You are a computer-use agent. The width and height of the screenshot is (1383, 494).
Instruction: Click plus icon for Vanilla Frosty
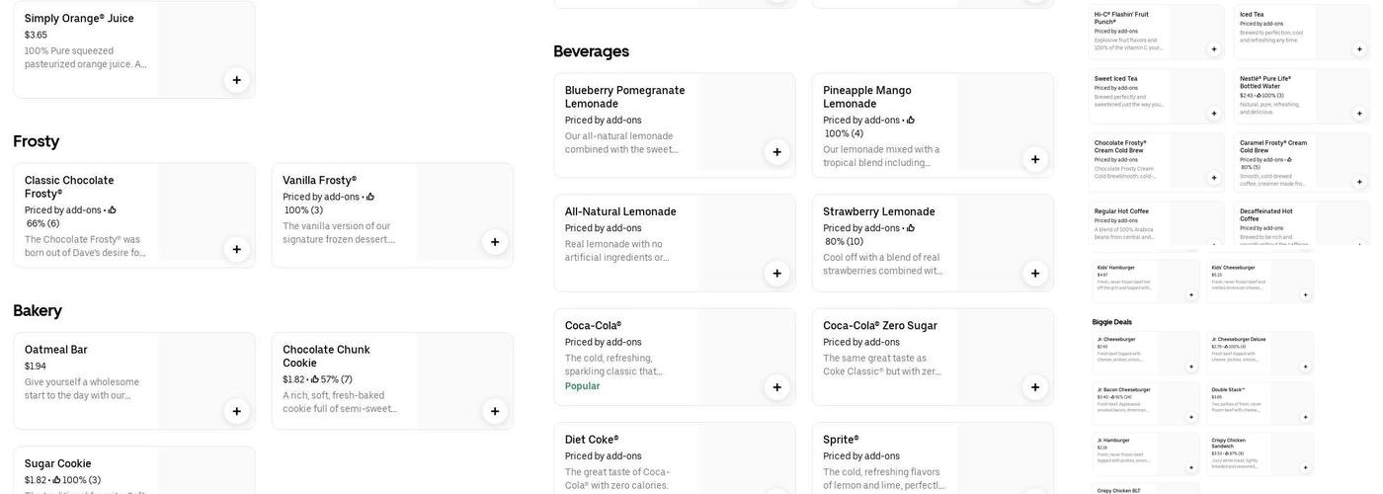coord(495,242)
